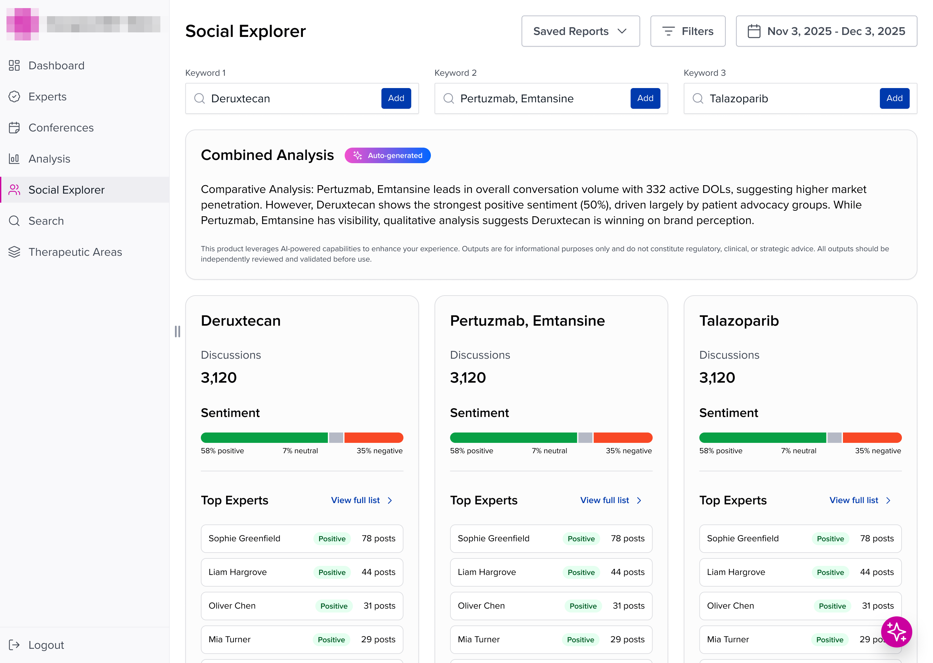The width and height of the screenshot is (933, 663).
Task: Click Add button for Keyword 1 Deruxtecan
Action: coord(396,98)
